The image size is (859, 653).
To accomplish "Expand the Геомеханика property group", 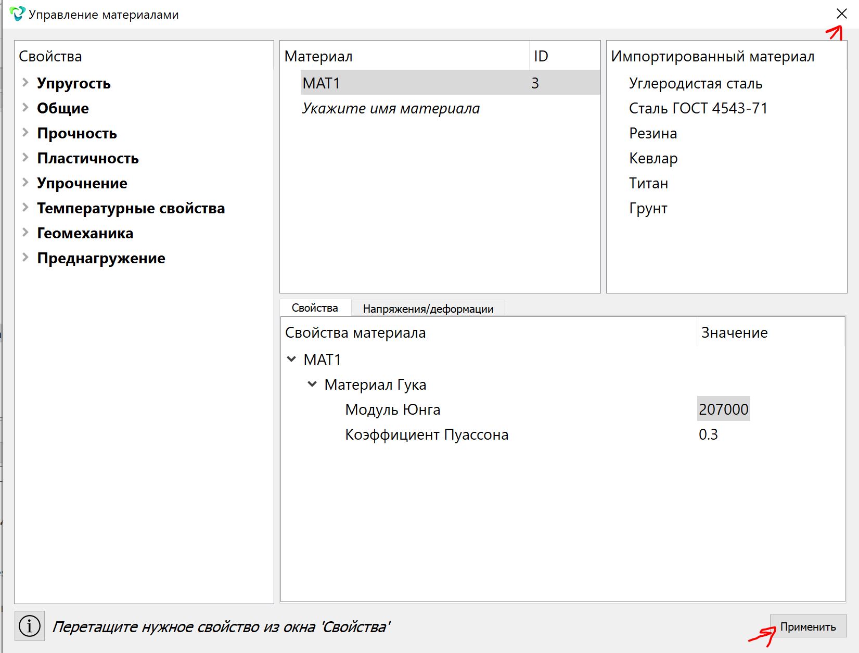I will pos(25,233).
